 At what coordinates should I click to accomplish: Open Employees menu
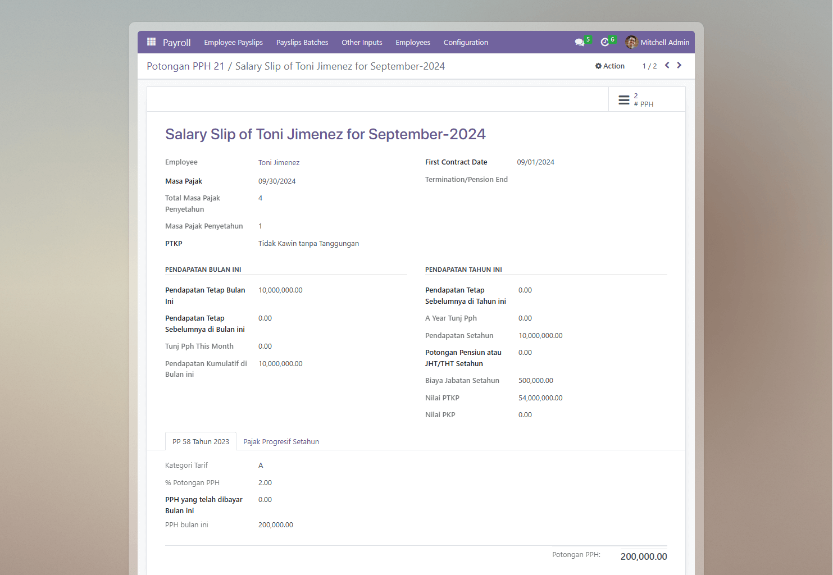tap(413, 42)
